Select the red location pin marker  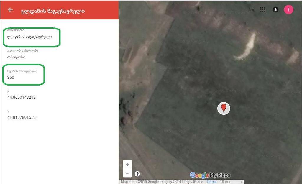point(224,108)
